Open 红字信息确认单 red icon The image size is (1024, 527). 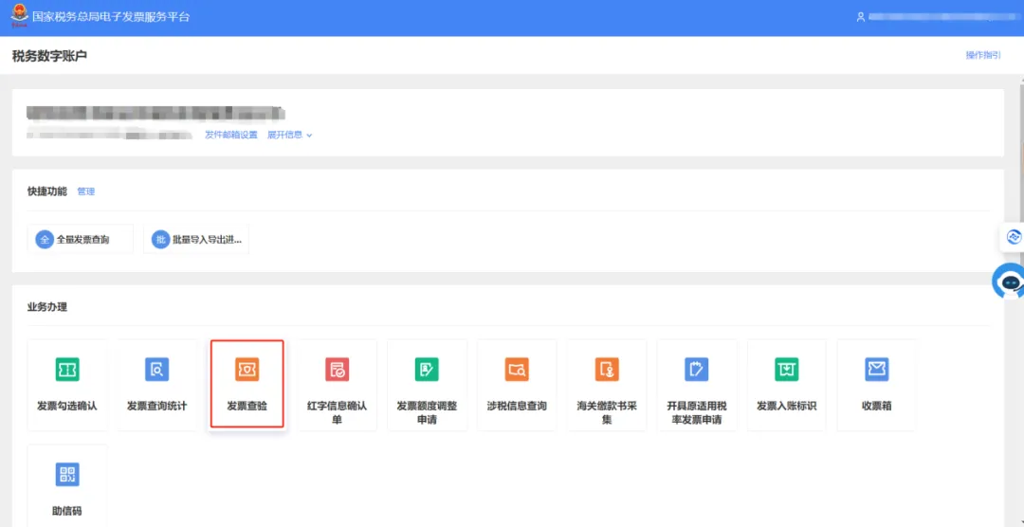(337, 370)
